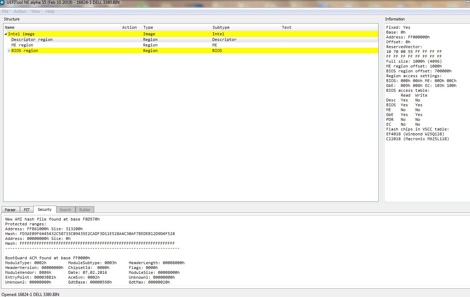Click the 'ReservedVector:' label

pyautogui.click(x=404, y=47)
